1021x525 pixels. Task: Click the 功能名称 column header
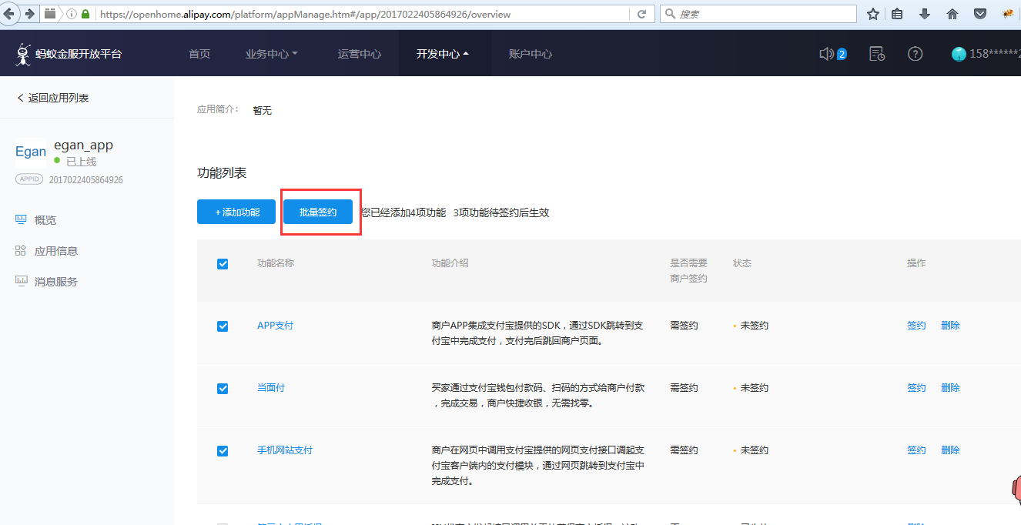(276, 263)
